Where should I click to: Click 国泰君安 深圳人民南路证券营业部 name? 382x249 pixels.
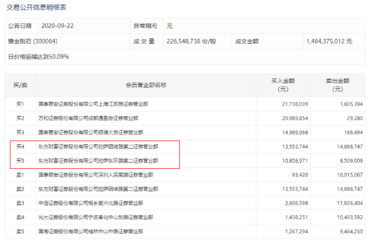tap(95, 174)
